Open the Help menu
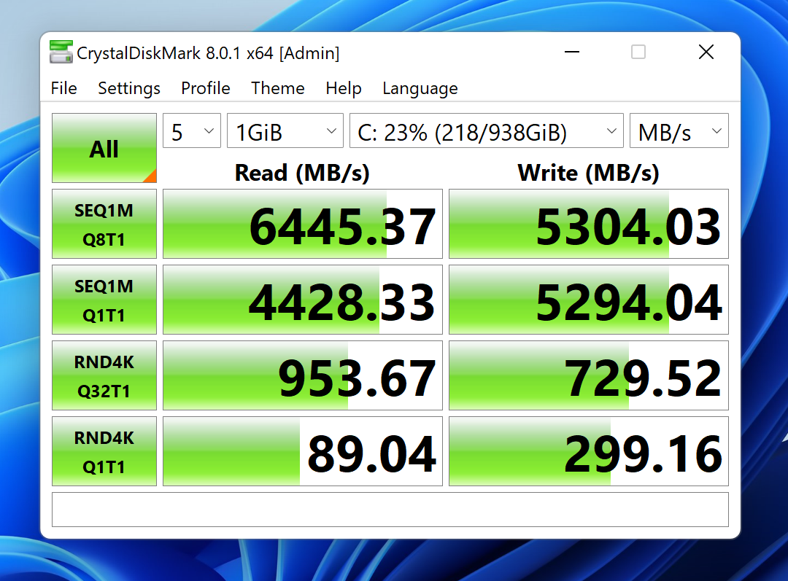 point(344,88)
